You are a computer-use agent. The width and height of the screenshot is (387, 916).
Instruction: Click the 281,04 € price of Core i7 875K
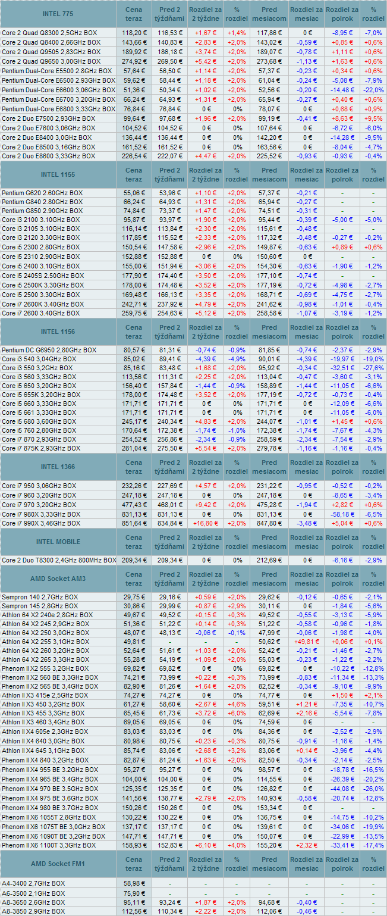tap(134, 448)
